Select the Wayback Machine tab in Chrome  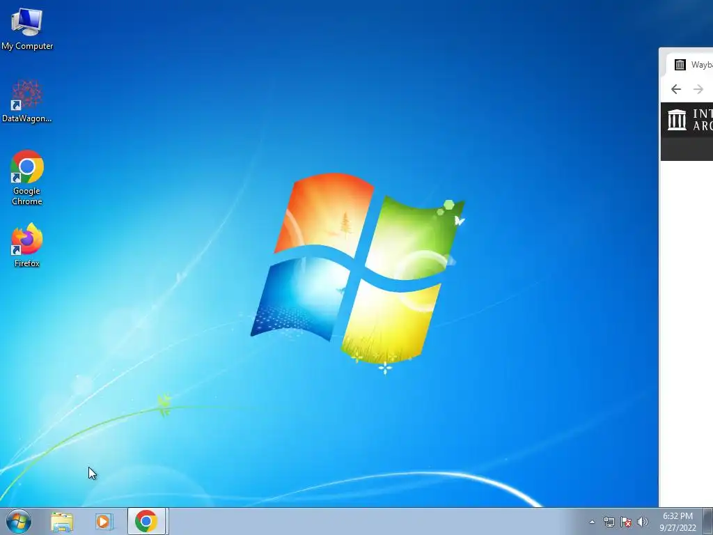[691, 65]
